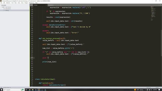Open the Help menu
Viewport: 162px width, 91px height.
(x=36, y=3)
